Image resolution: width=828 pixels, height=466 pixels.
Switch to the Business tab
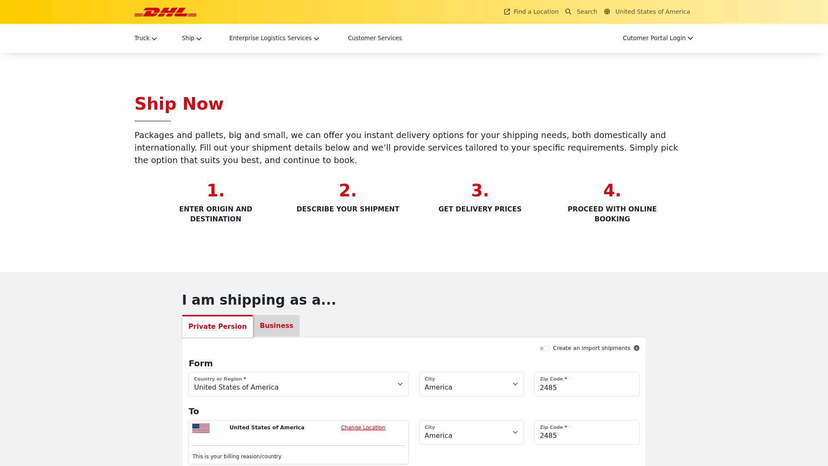point(276,326)
